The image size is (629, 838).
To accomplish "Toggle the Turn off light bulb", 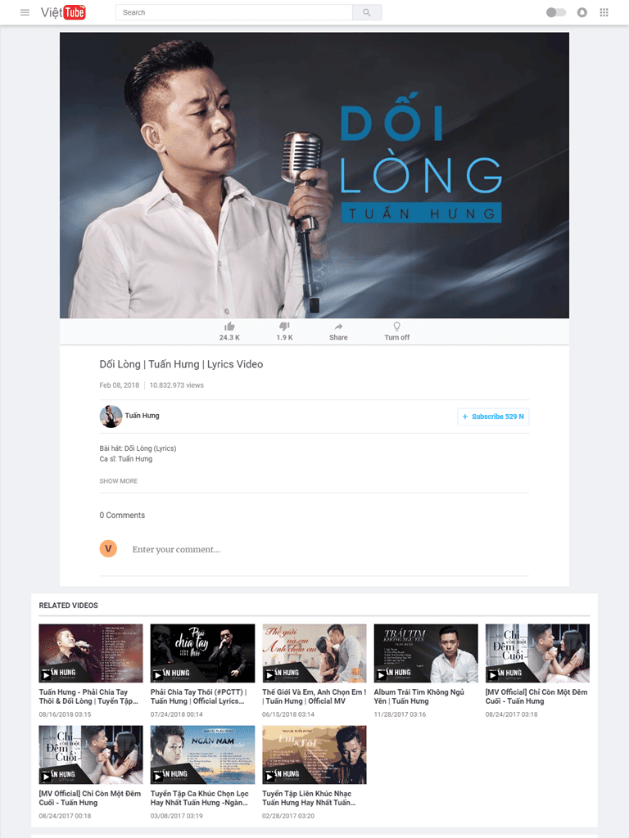I will (397, 326).
